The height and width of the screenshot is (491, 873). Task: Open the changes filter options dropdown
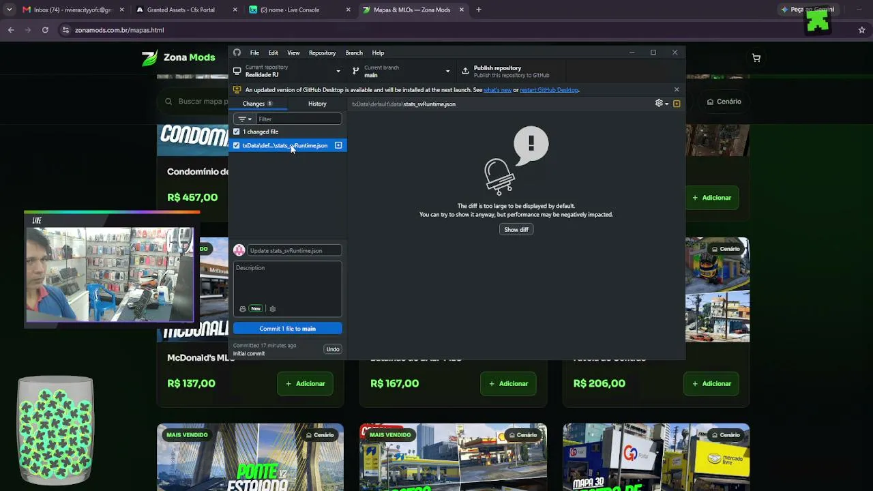[x=244, y=119]
